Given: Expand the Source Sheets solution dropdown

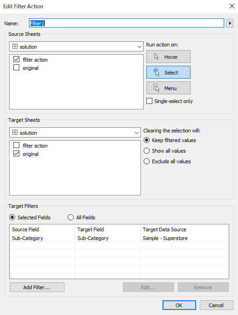Looking at the screenshot, I should (76, 46).
